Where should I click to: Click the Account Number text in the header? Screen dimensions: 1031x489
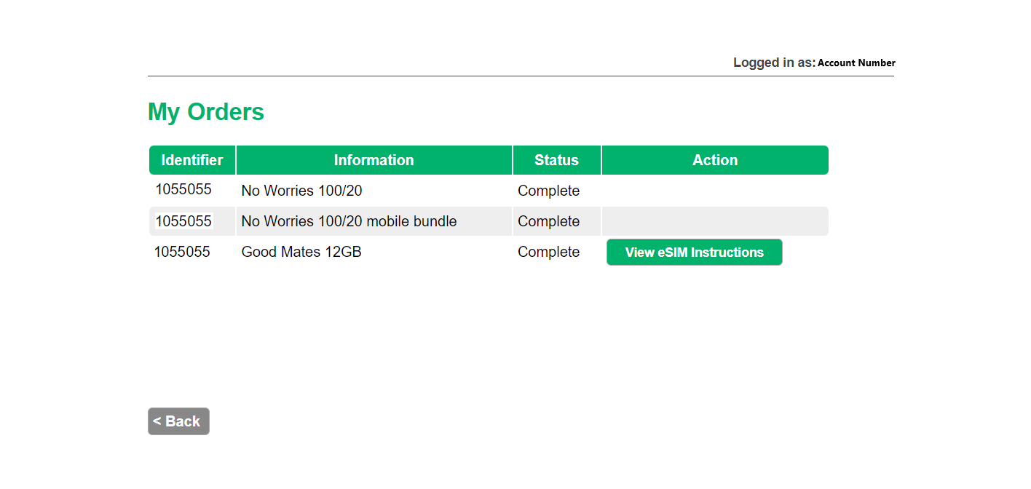pyautogui.click(x=856, y=63)
